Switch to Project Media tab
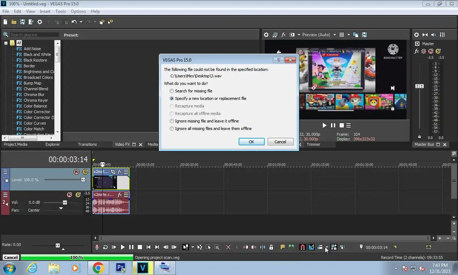 [x=15, y=144]
